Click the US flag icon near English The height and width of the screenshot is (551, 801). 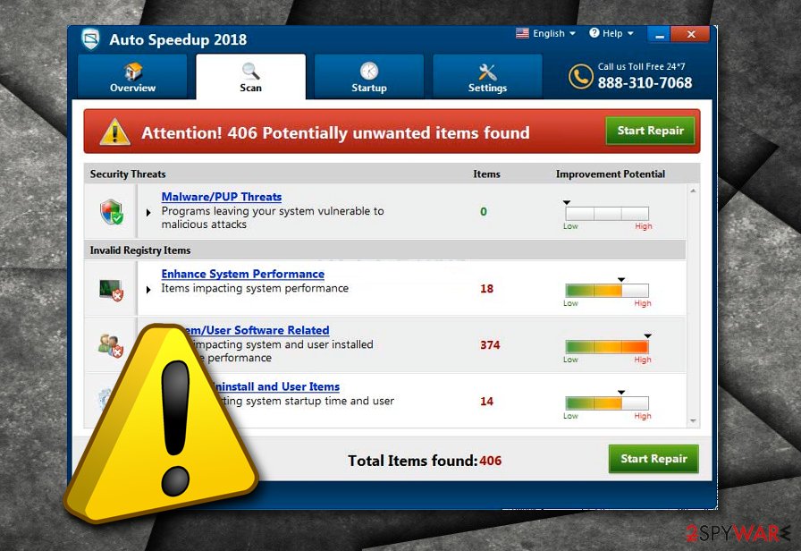521,33
